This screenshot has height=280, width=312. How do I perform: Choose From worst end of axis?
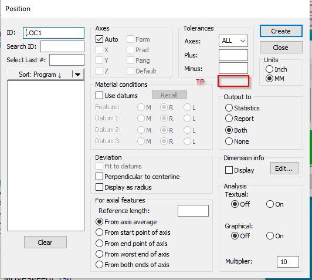pyautogui.click(x=99, y=254)
